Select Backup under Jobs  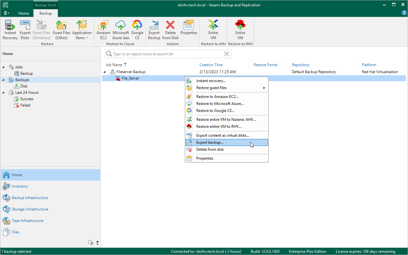point(26,73)
